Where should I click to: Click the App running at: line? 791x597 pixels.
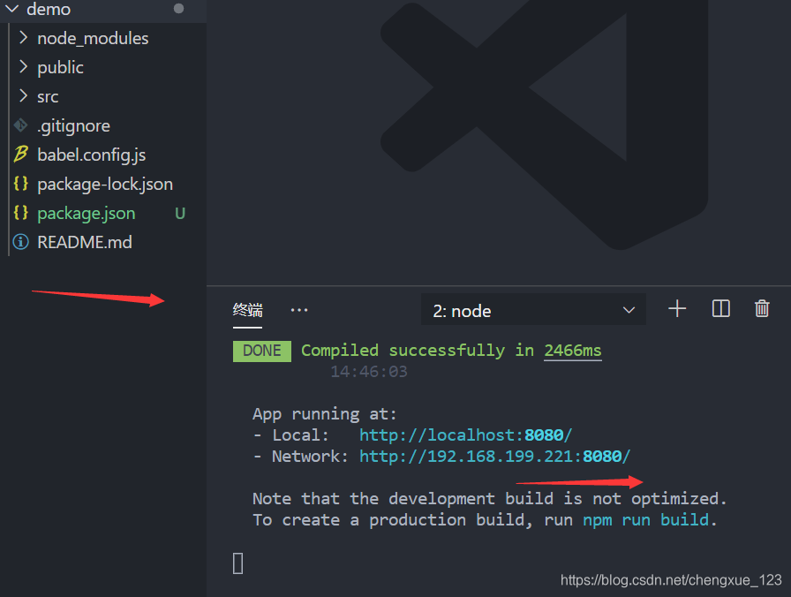(x=324, y=414)
